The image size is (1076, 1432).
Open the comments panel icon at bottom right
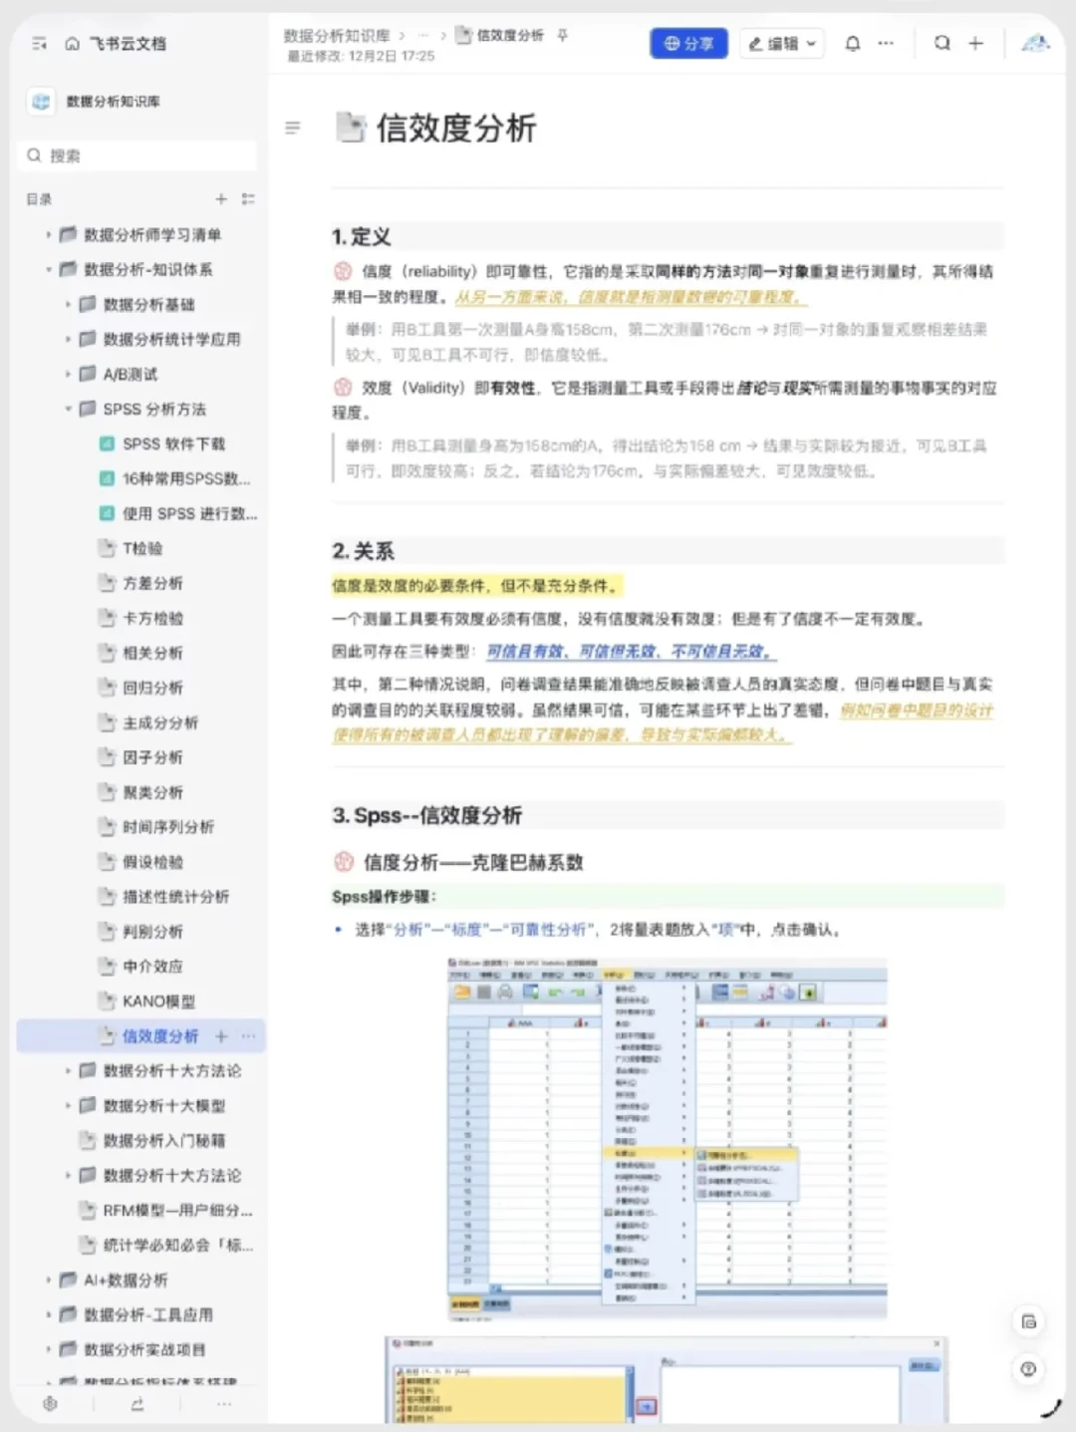coord(1029,1322)
